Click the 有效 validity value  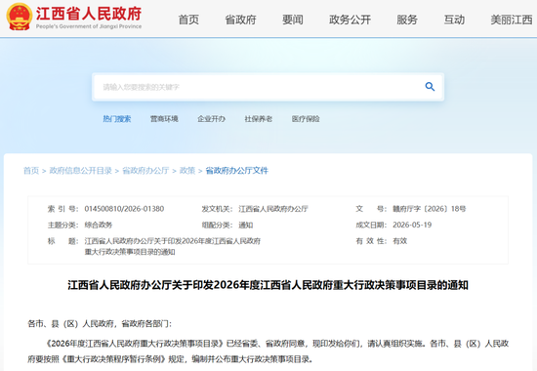399,241
